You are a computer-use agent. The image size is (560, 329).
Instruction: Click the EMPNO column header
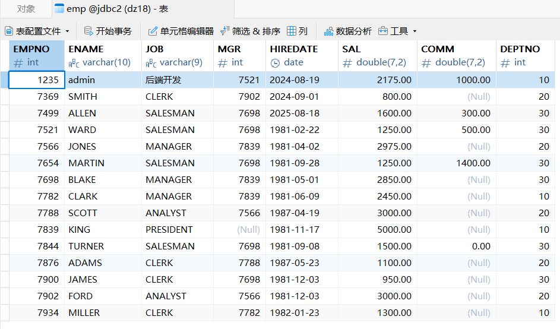[x=37, y=55]
